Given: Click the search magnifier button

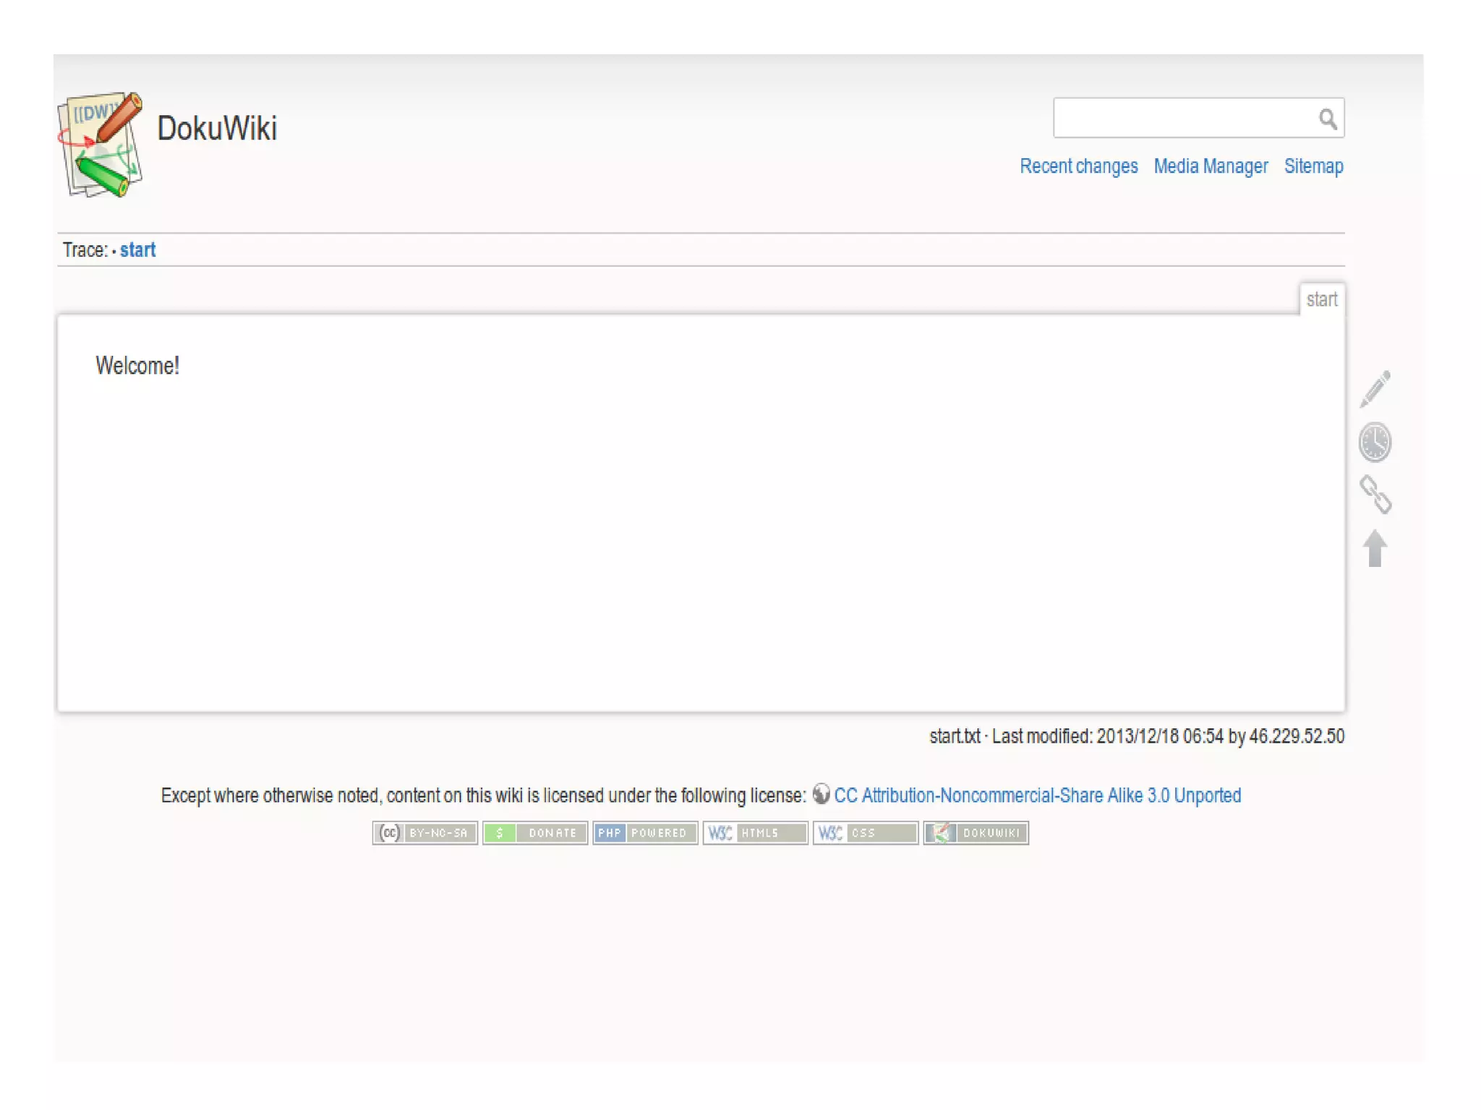Looking at the screenshot, I should pos(1327,119).
